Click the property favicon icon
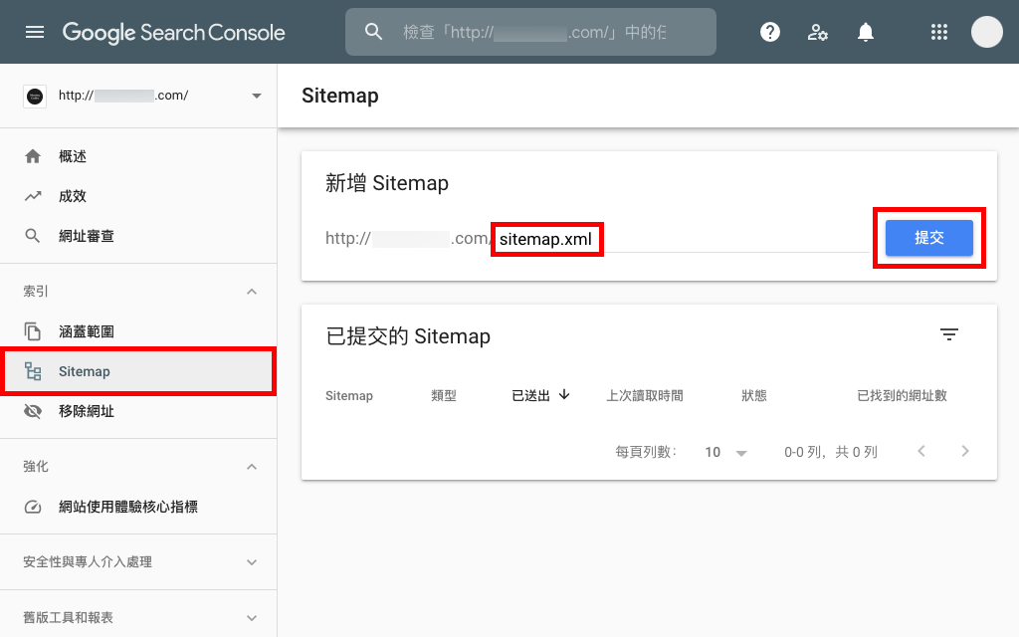This screenshot has height=637, width=1019. [35, 97]
